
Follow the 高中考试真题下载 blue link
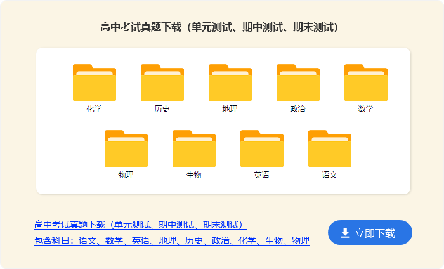tap(140, 225)
